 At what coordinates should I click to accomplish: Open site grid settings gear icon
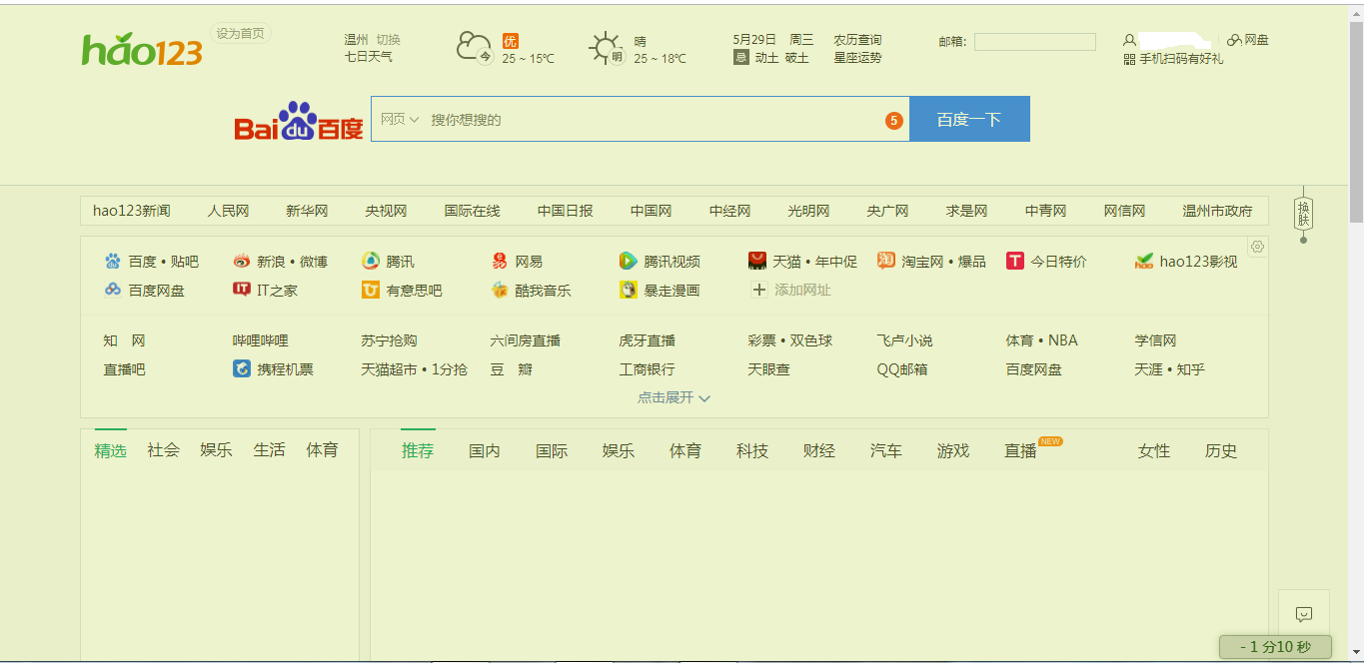point(1258,247)
